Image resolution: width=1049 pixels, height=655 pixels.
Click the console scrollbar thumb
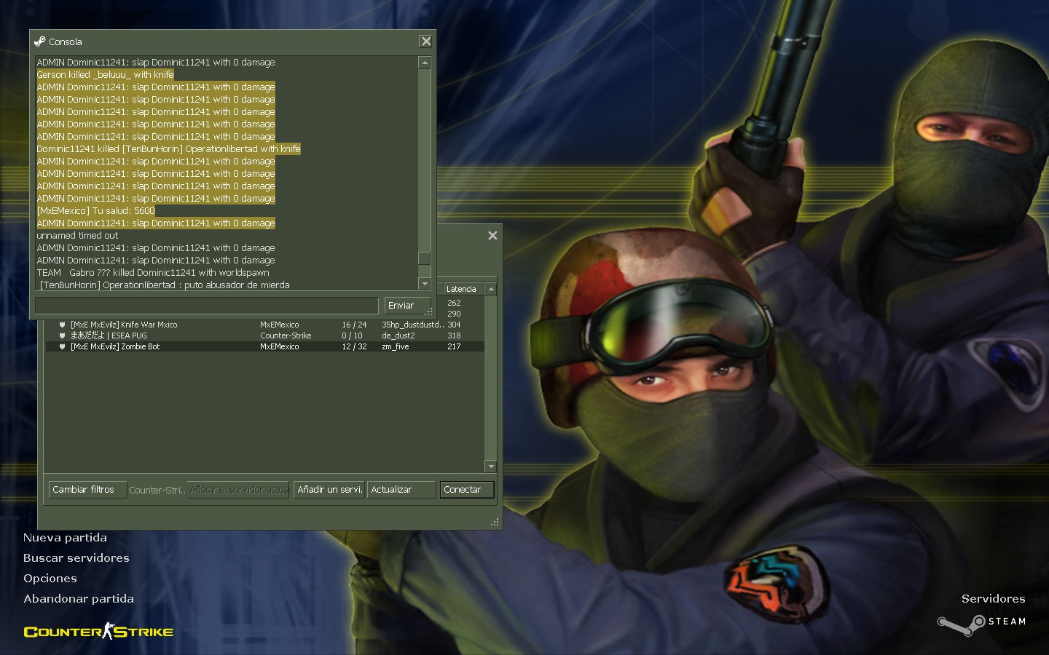[x=425, y=258]
